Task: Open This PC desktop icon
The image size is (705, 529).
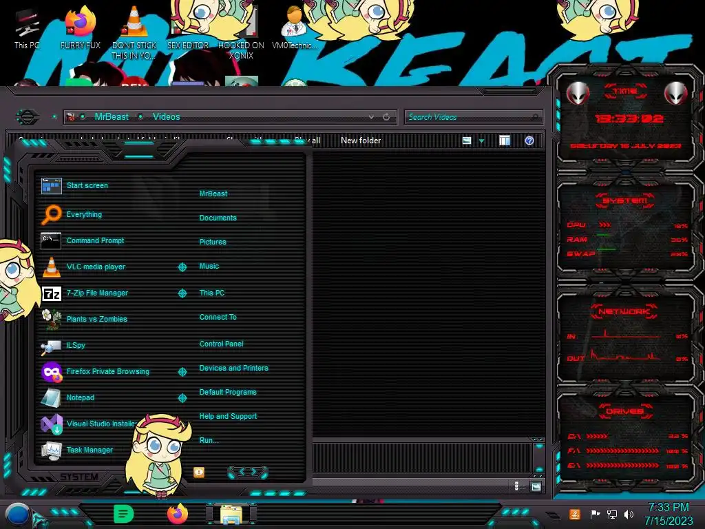Action: tap(27, 29)
